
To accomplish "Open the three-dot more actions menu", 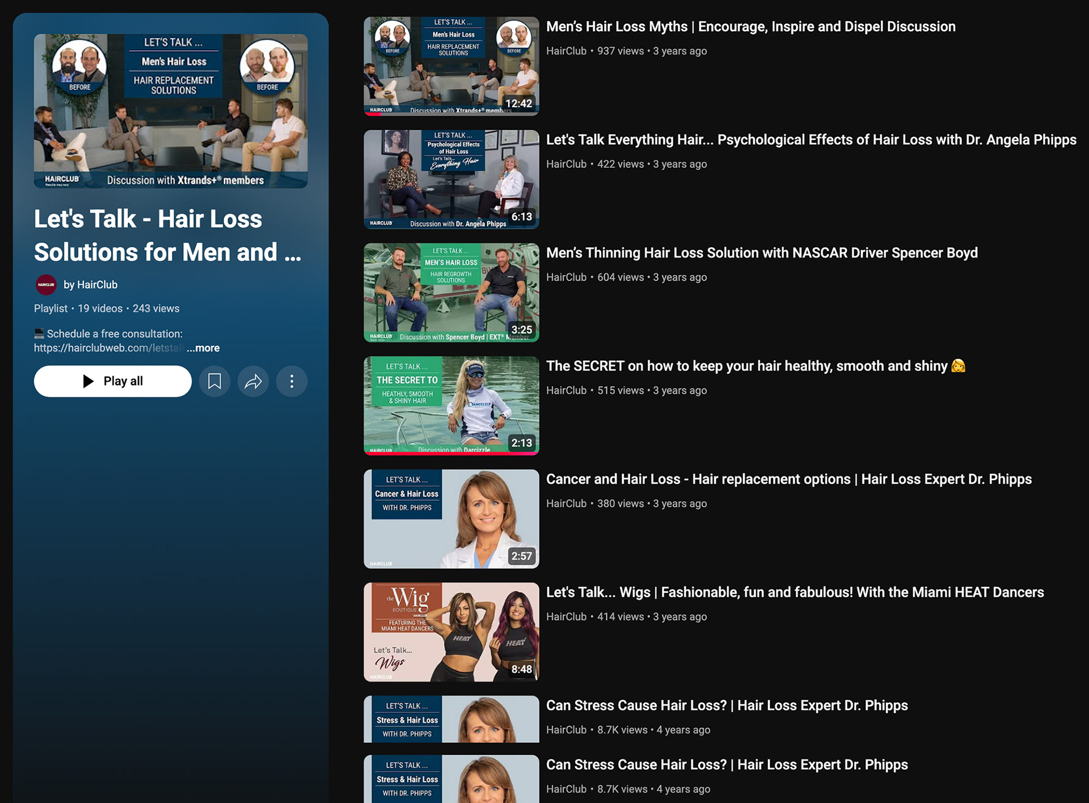I will [292, 381].
